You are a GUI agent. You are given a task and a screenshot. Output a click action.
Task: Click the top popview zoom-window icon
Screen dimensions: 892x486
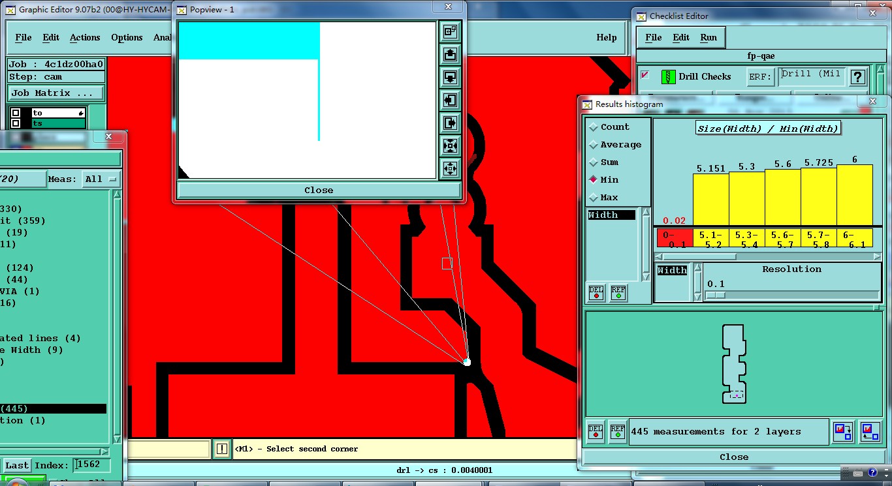pyautogui.click(x=450, y=31)
